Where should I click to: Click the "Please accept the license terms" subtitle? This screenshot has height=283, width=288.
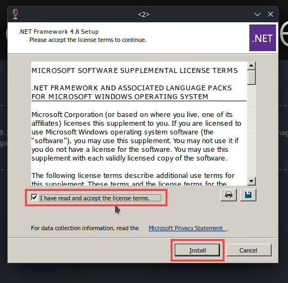(x=88, y=40)
